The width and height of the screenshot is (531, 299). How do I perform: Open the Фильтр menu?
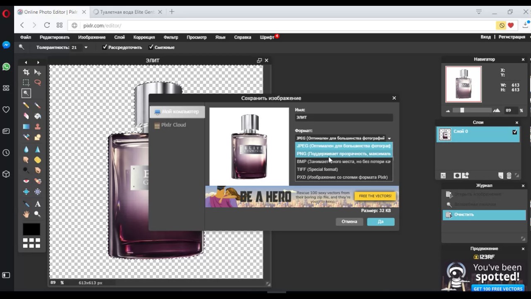[171, 37]
